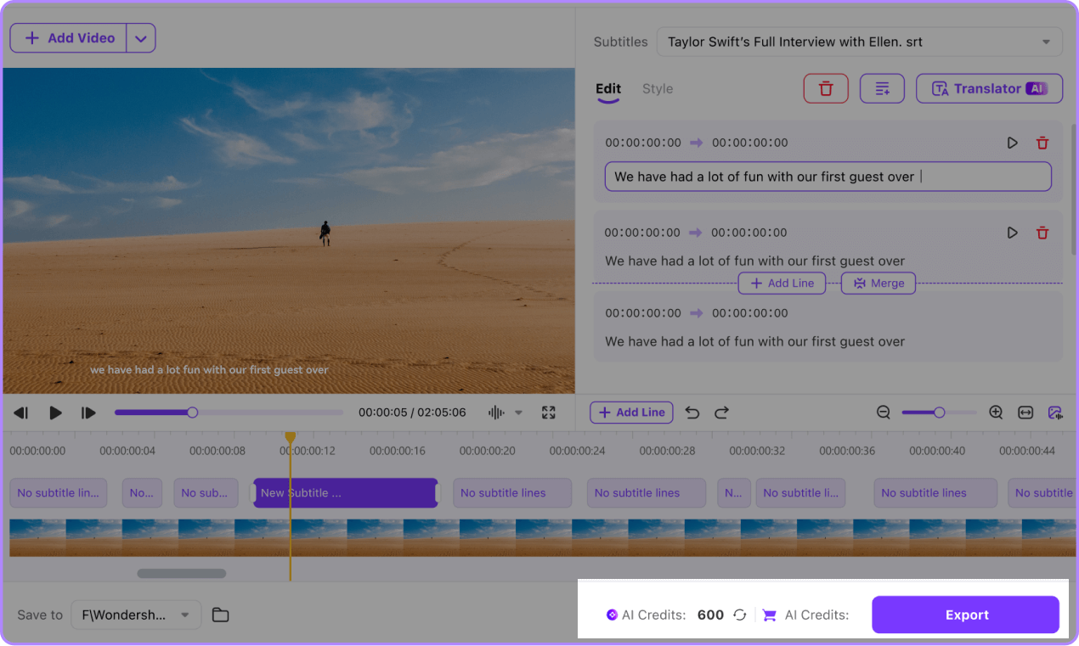
Task: Switch to the Style tab
Action: [658, 88]
